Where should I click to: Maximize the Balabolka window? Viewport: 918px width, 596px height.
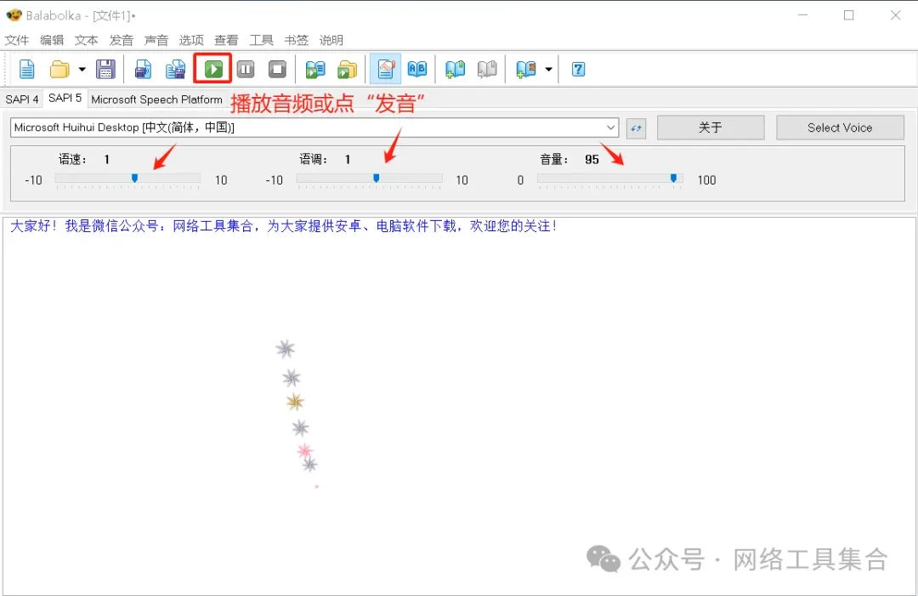[848, 15]
